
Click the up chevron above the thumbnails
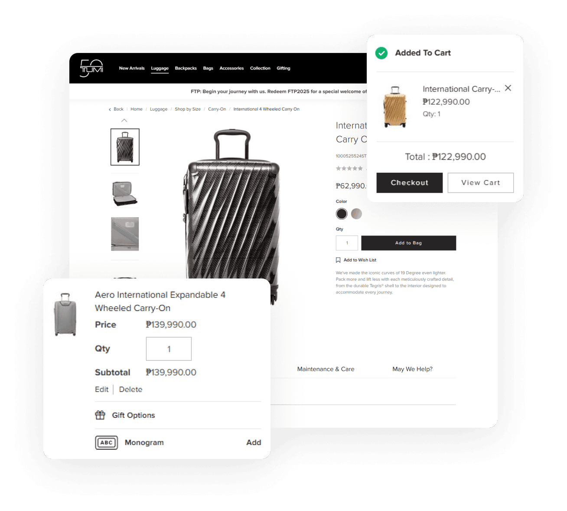pos(124,121)
